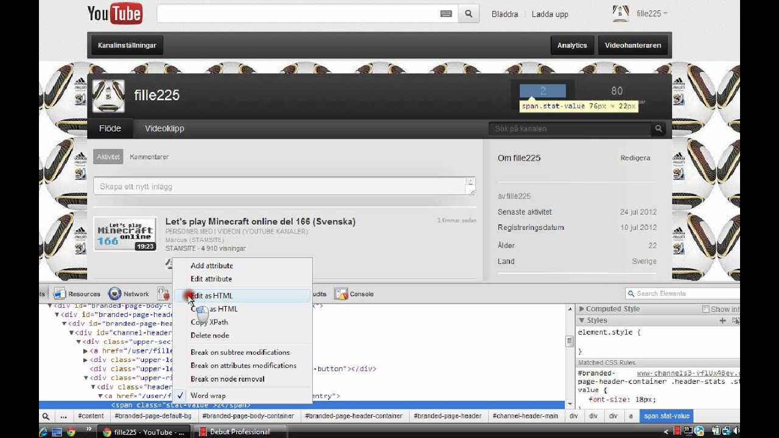Open the Console panel icon in DevTools

click(x=341, y=294)
